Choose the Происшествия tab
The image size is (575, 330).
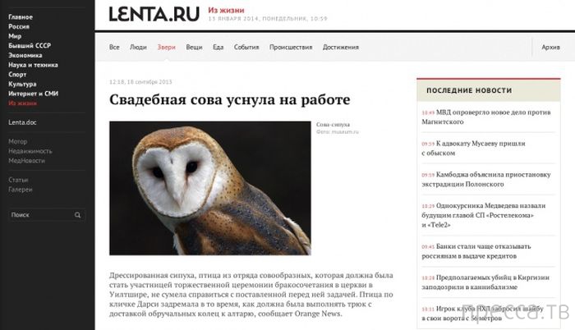[x=291, y=48]
